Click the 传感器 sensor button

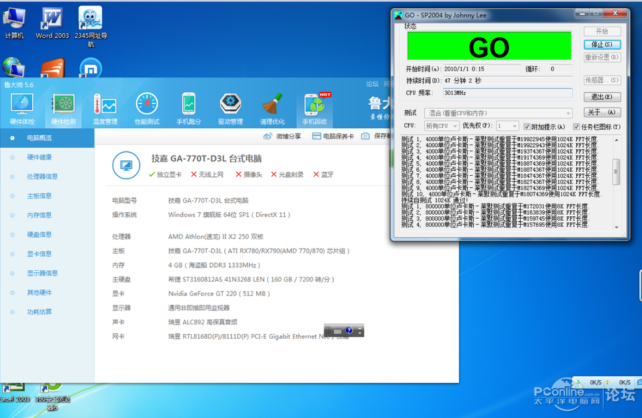[602, 80]
